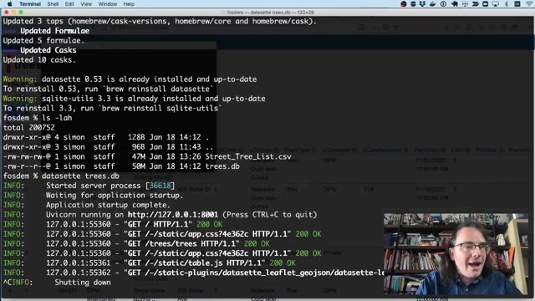Open the View menu
The image size is (535, 301).
click(86, 4)
